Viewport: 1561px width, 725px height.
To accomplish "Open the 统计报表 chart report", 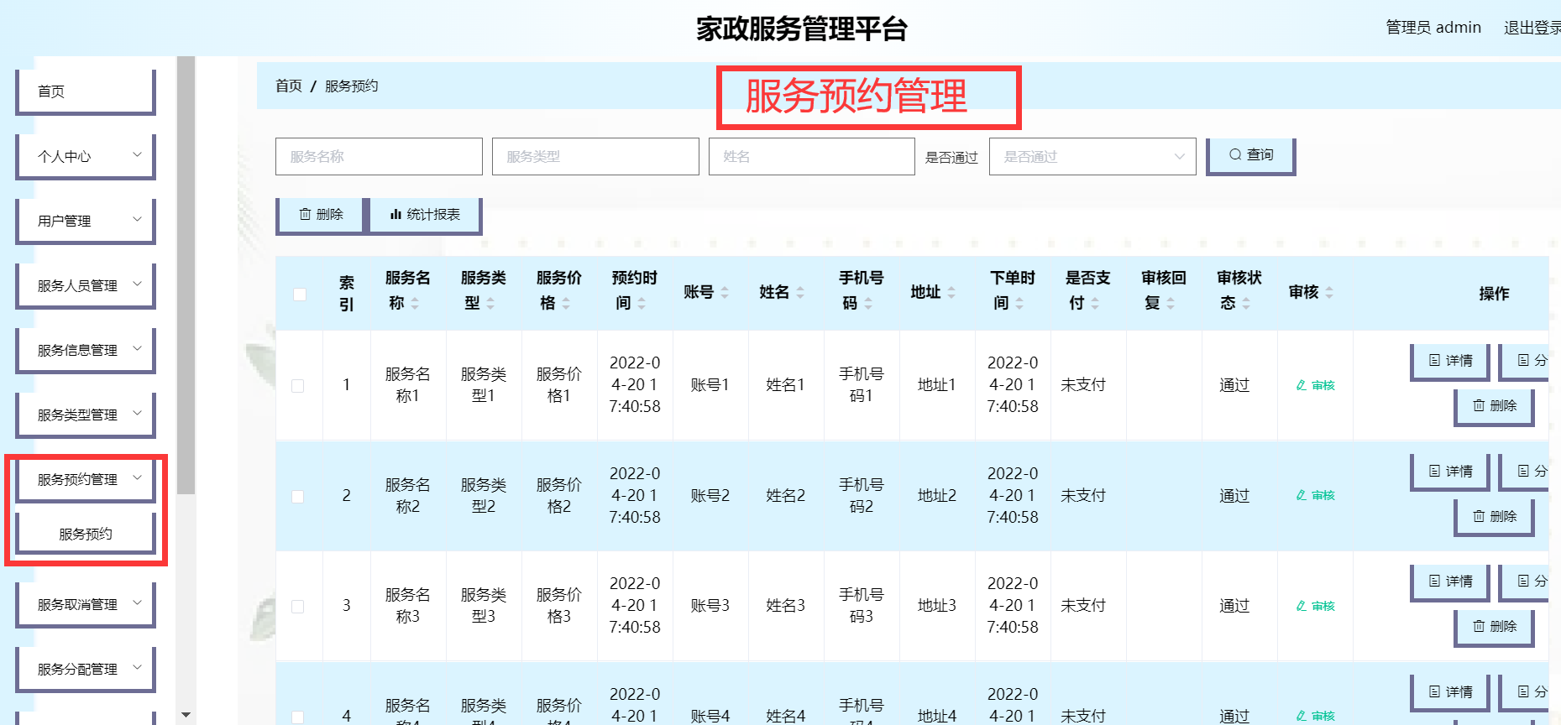I will (426, 215).
